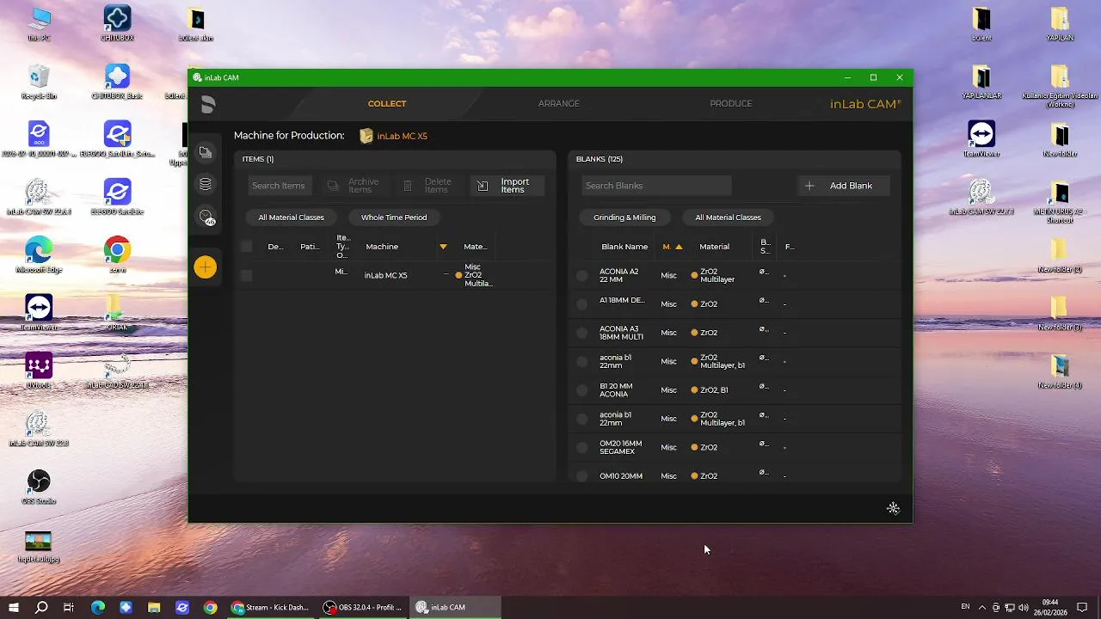Sort by the Machine column header
Screen dimensions: 1101x619
coord(382,247)
